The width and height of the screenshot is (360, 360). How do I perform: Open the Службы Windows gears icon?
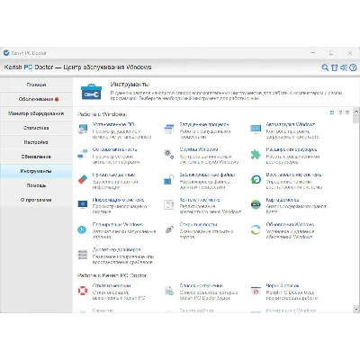(169, 154)
